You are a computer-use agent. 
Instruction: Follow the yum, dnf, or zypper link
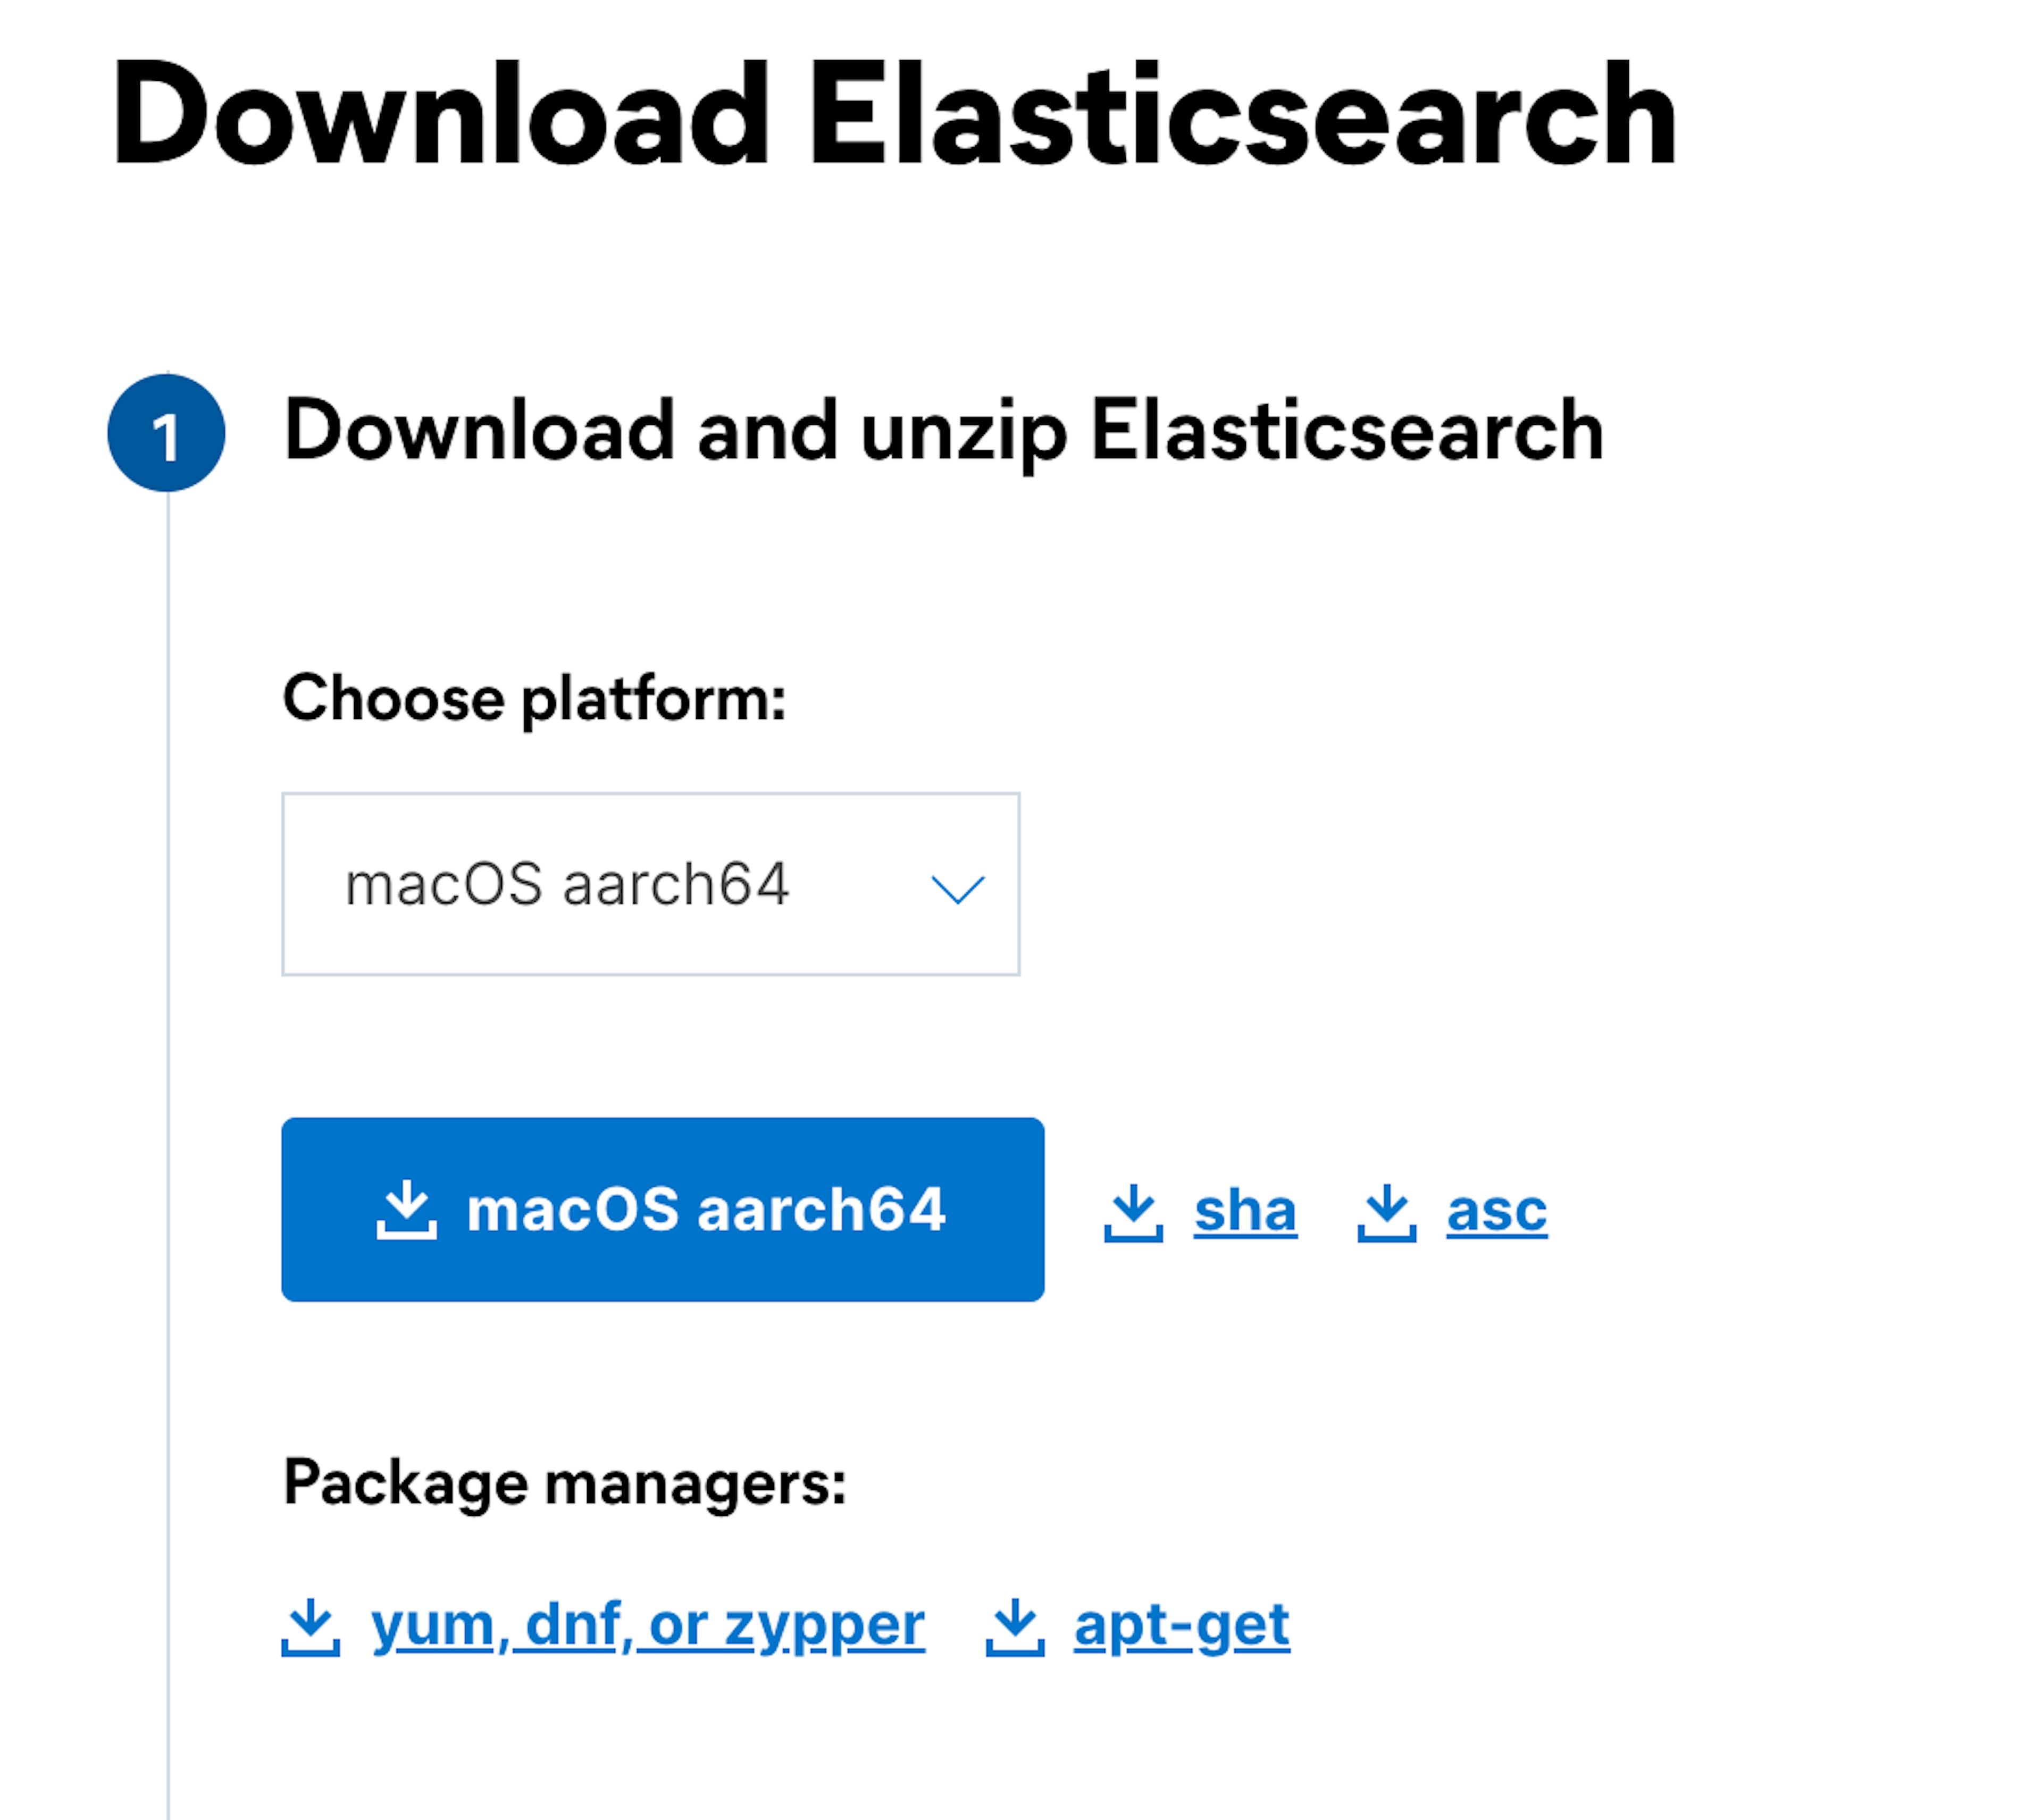point(647,1626)
